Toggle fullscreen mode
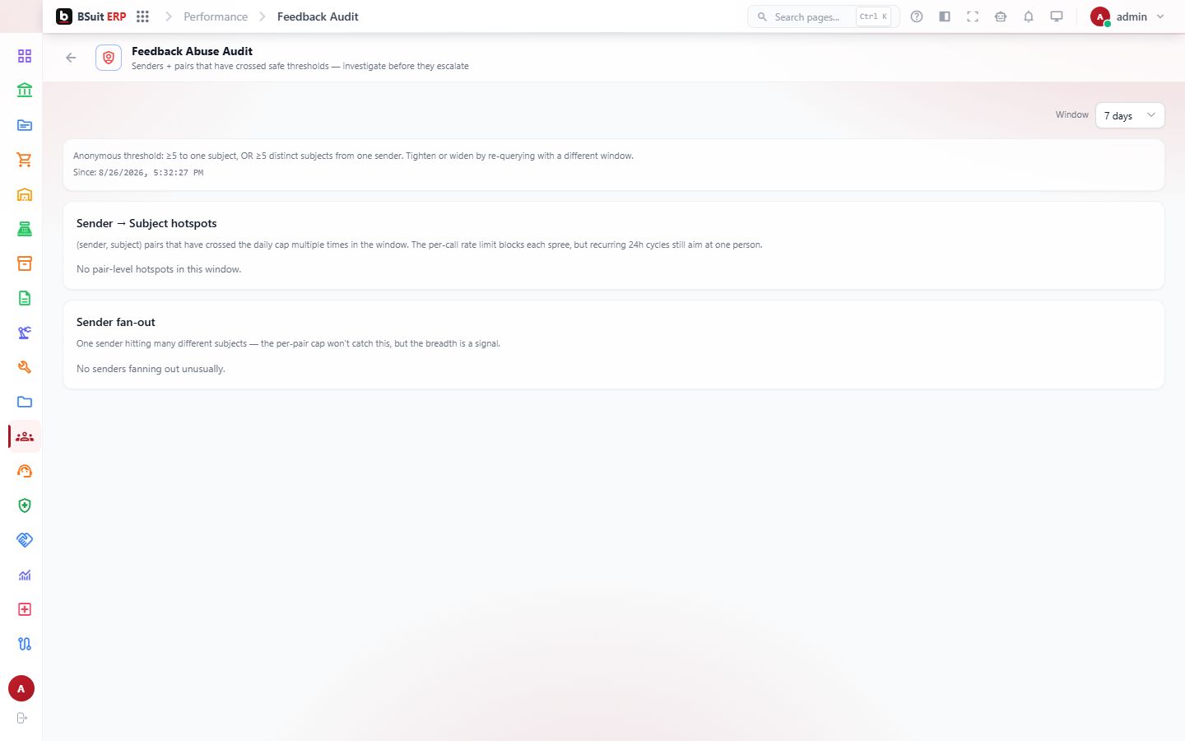 (x=973, y=16)
